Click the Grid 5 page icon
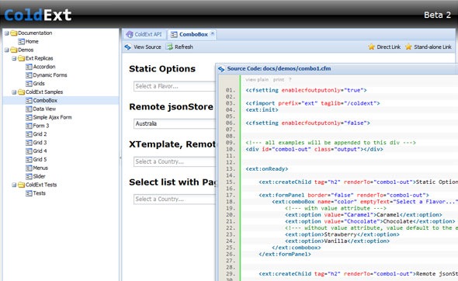The width and height of the screenshot is (458, 281). point(29,160)
